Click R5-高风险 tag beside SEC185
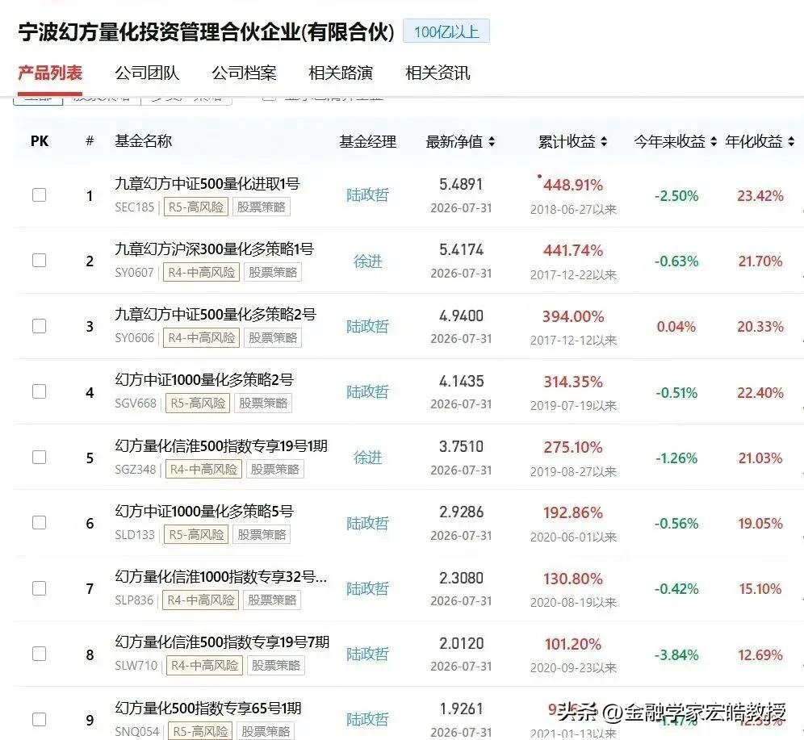This screenshot has width=804, height=740. coord(196,207)
